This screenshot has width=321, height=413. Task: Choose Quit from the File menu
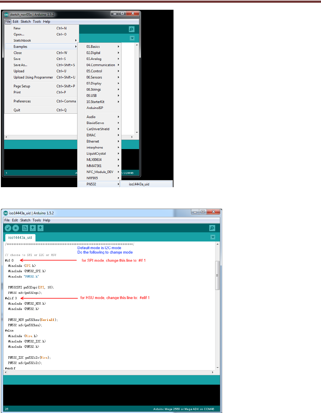tap(41, 110)
